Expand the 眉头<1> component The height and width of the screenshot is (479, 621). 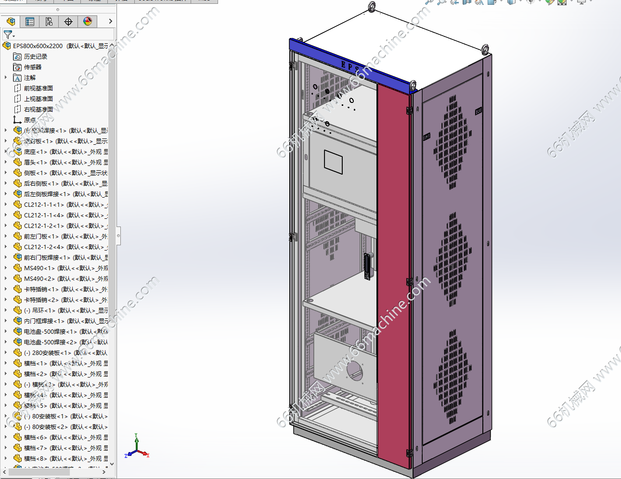(6, 162)
